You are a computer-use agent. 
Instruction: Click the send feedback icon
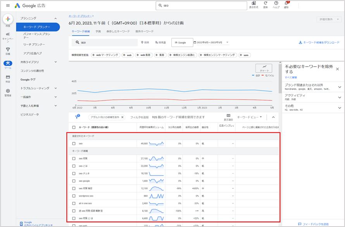point(300,224)
